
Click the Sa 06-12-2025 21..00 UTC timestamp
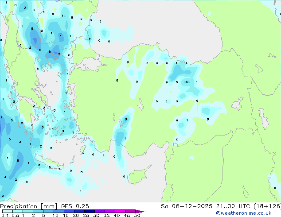tap(221, 206)
